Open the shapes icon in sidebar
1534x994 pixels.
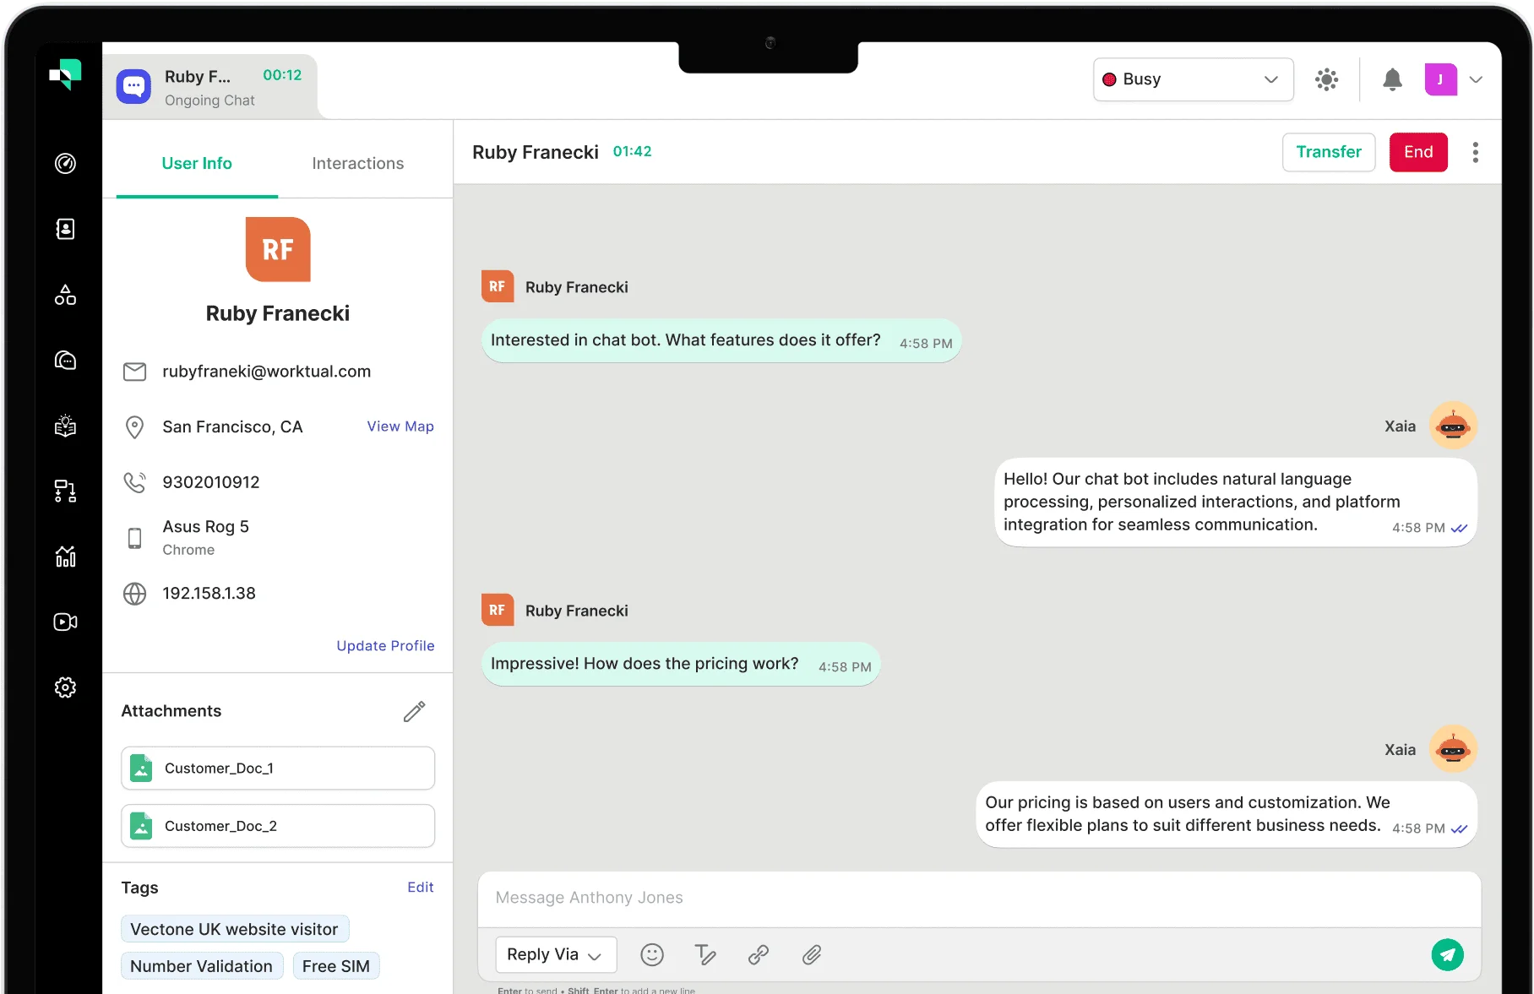[x=65, y=295]
